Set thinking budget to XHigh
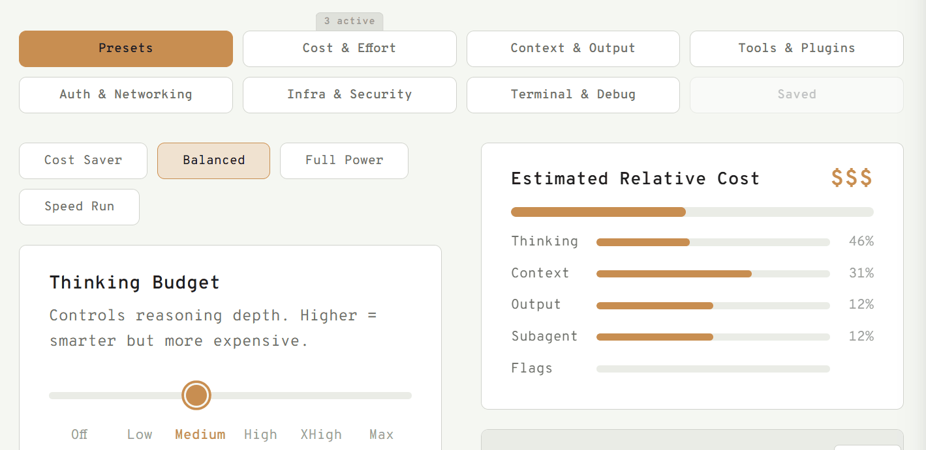The image size is (926, 450). click(321, 434)
